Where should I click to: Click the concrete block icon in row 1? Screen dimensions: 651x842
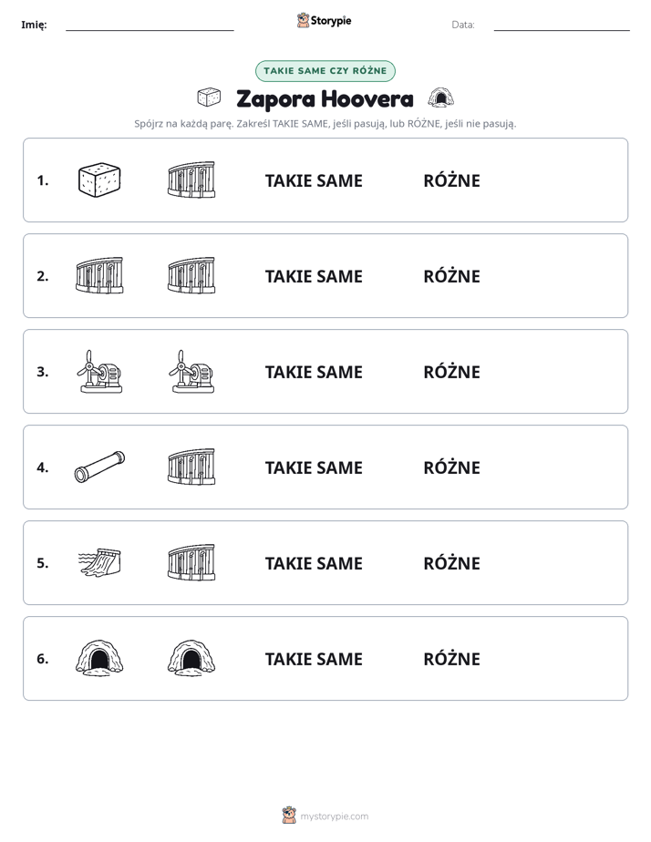[99, 180]
